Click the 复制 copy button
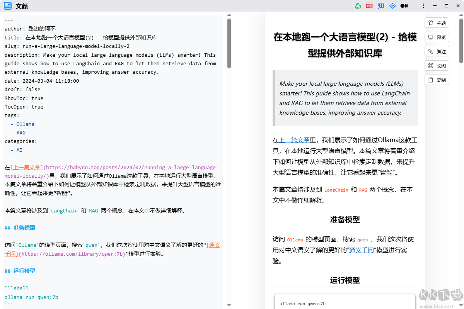 (437, 80)
